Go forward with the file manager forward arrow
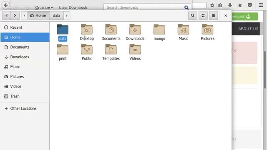 pyautogui.click(x=15, y=15)
